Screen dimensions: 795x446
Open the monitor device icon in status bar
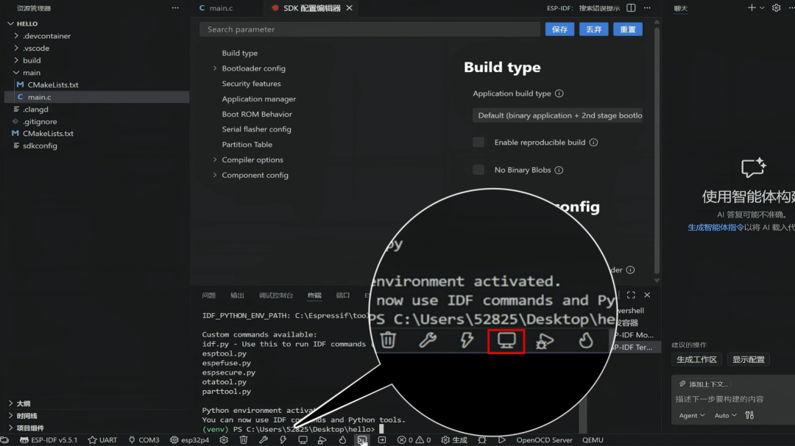pos(303,440)
